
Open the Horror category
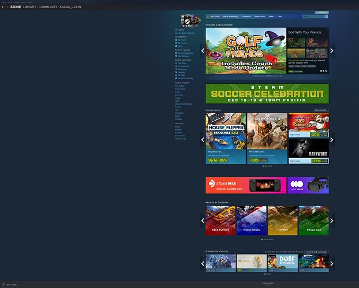283,220
